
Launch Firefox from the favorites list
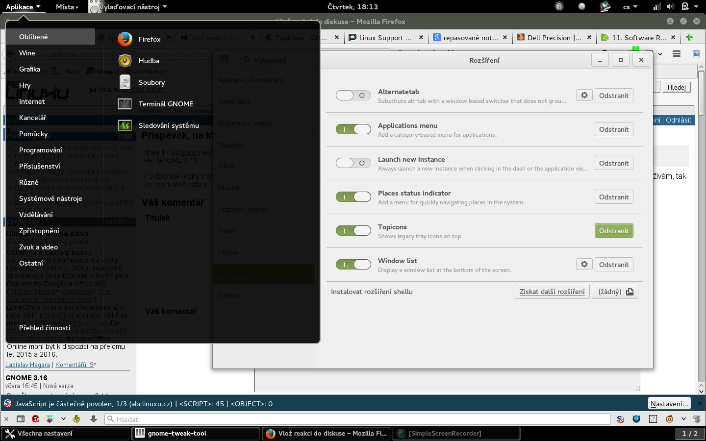(x=150, y=39)
